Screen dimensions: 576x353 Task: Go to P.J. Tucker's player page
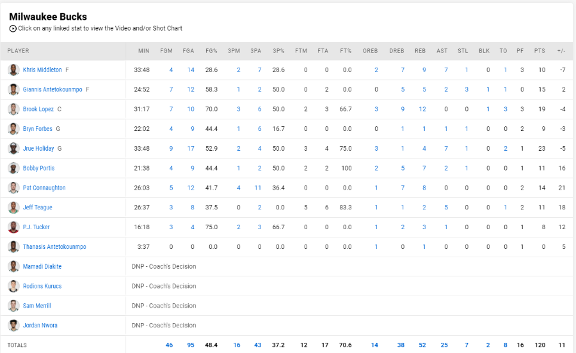pyautogui.click(x=36, y=227)
